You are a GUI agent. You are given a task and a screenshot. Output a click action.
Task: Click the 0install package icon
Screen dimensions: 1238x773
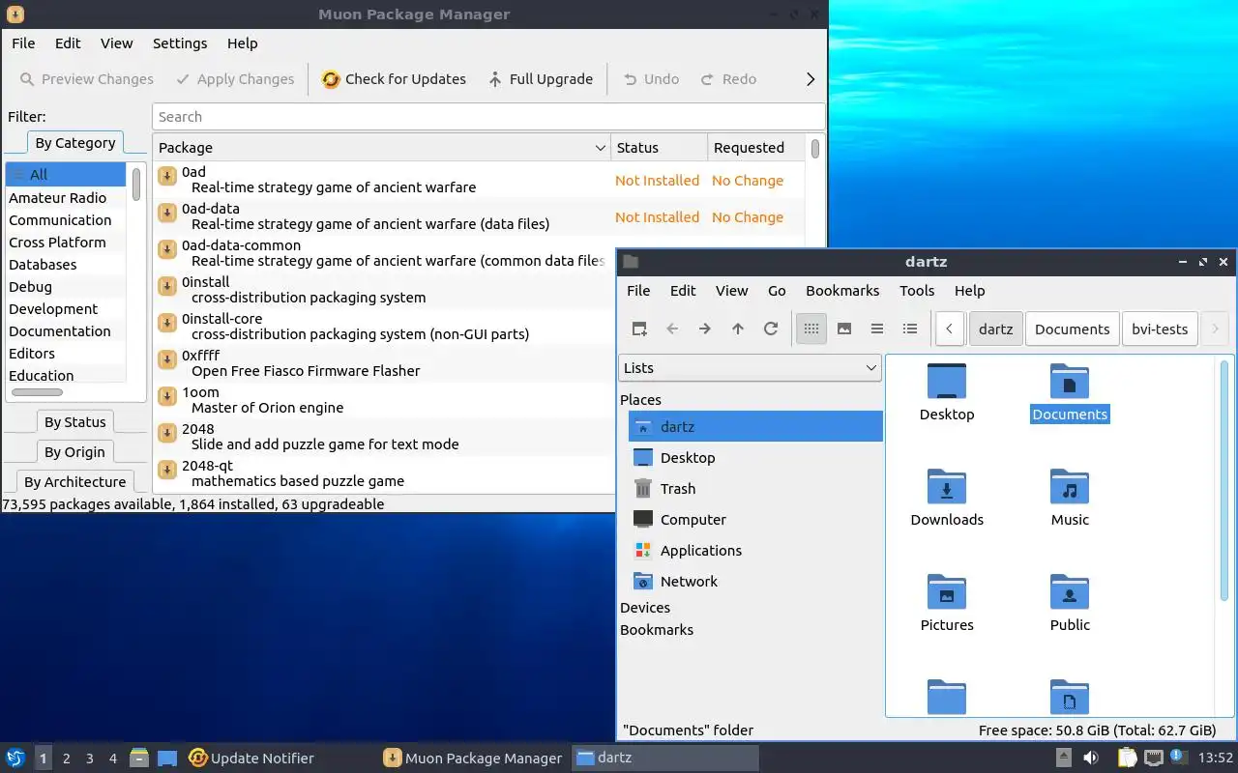click(x=166, y=284)
